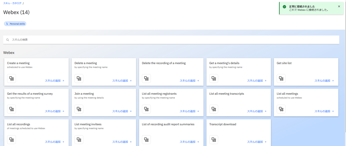Click the skill icon on Create a meeting card
Viewport: 346px width, 146px height.
pos(12,78)
